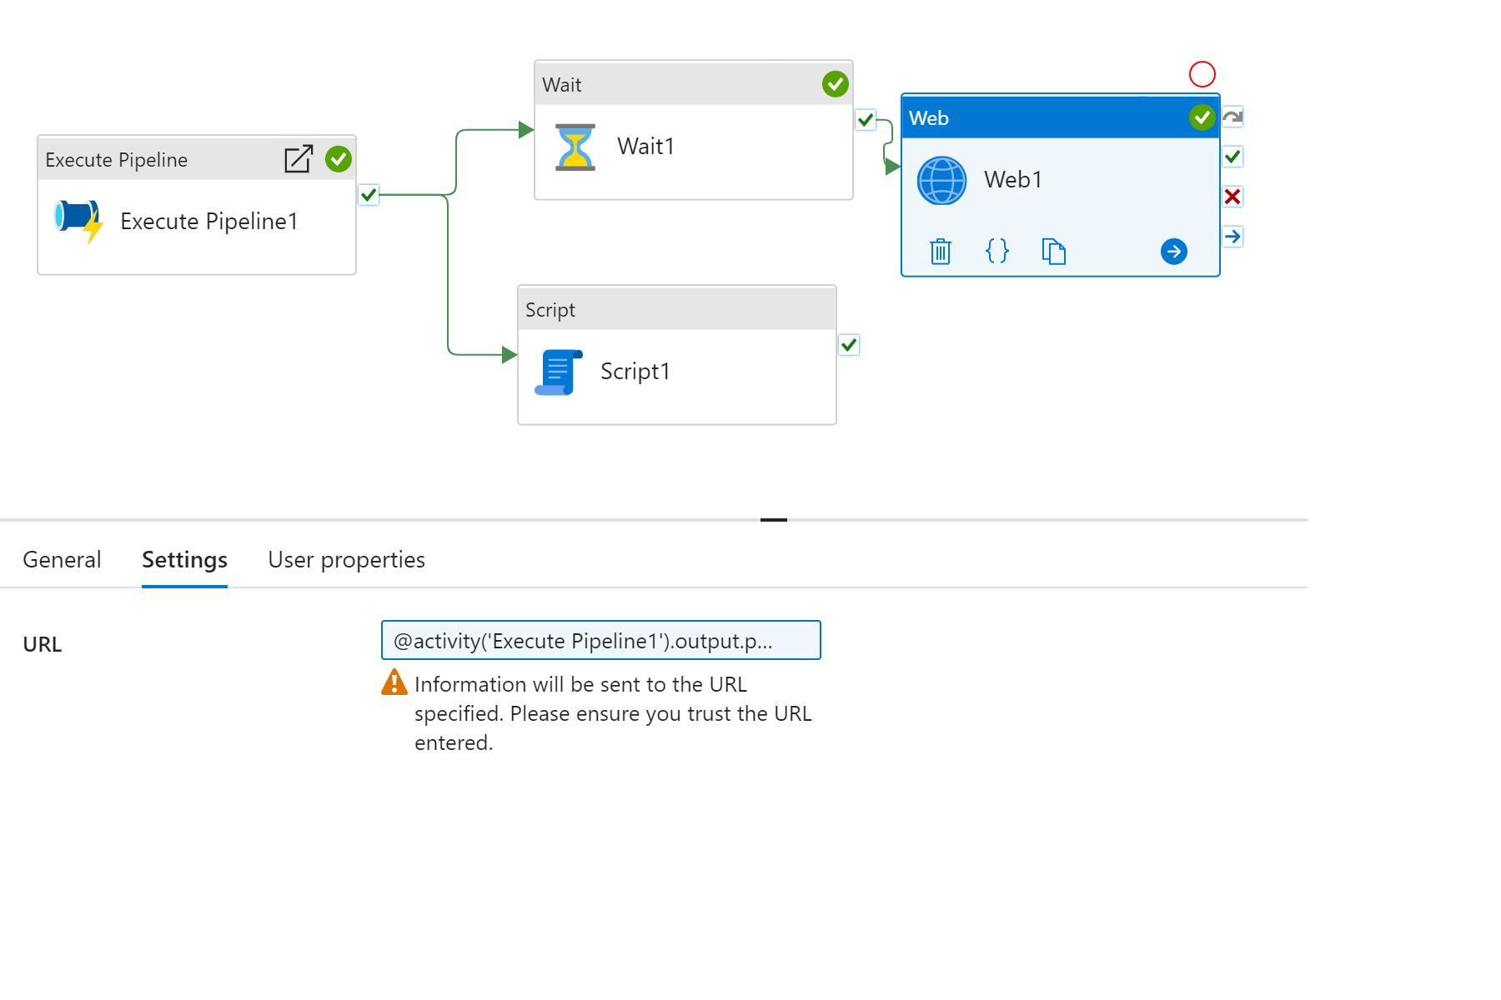Click the green status badge on Wait activity
The image size is (1501, 1000).
(x=835, y=83)
